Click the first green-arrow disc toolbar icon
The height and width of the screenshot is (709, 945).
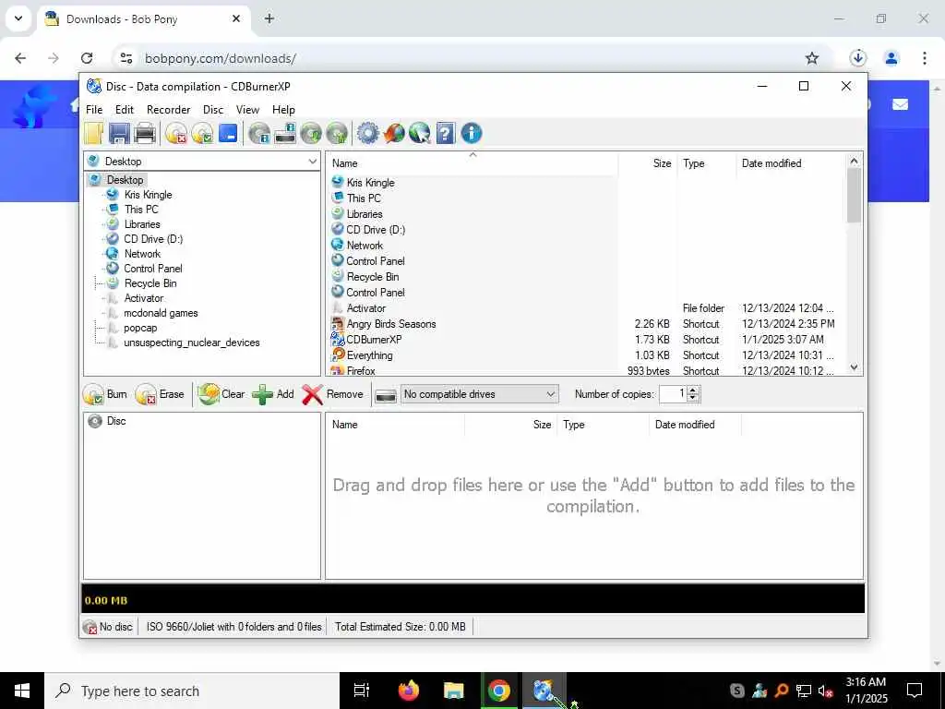pyautogui.click(x=312, y=133)
